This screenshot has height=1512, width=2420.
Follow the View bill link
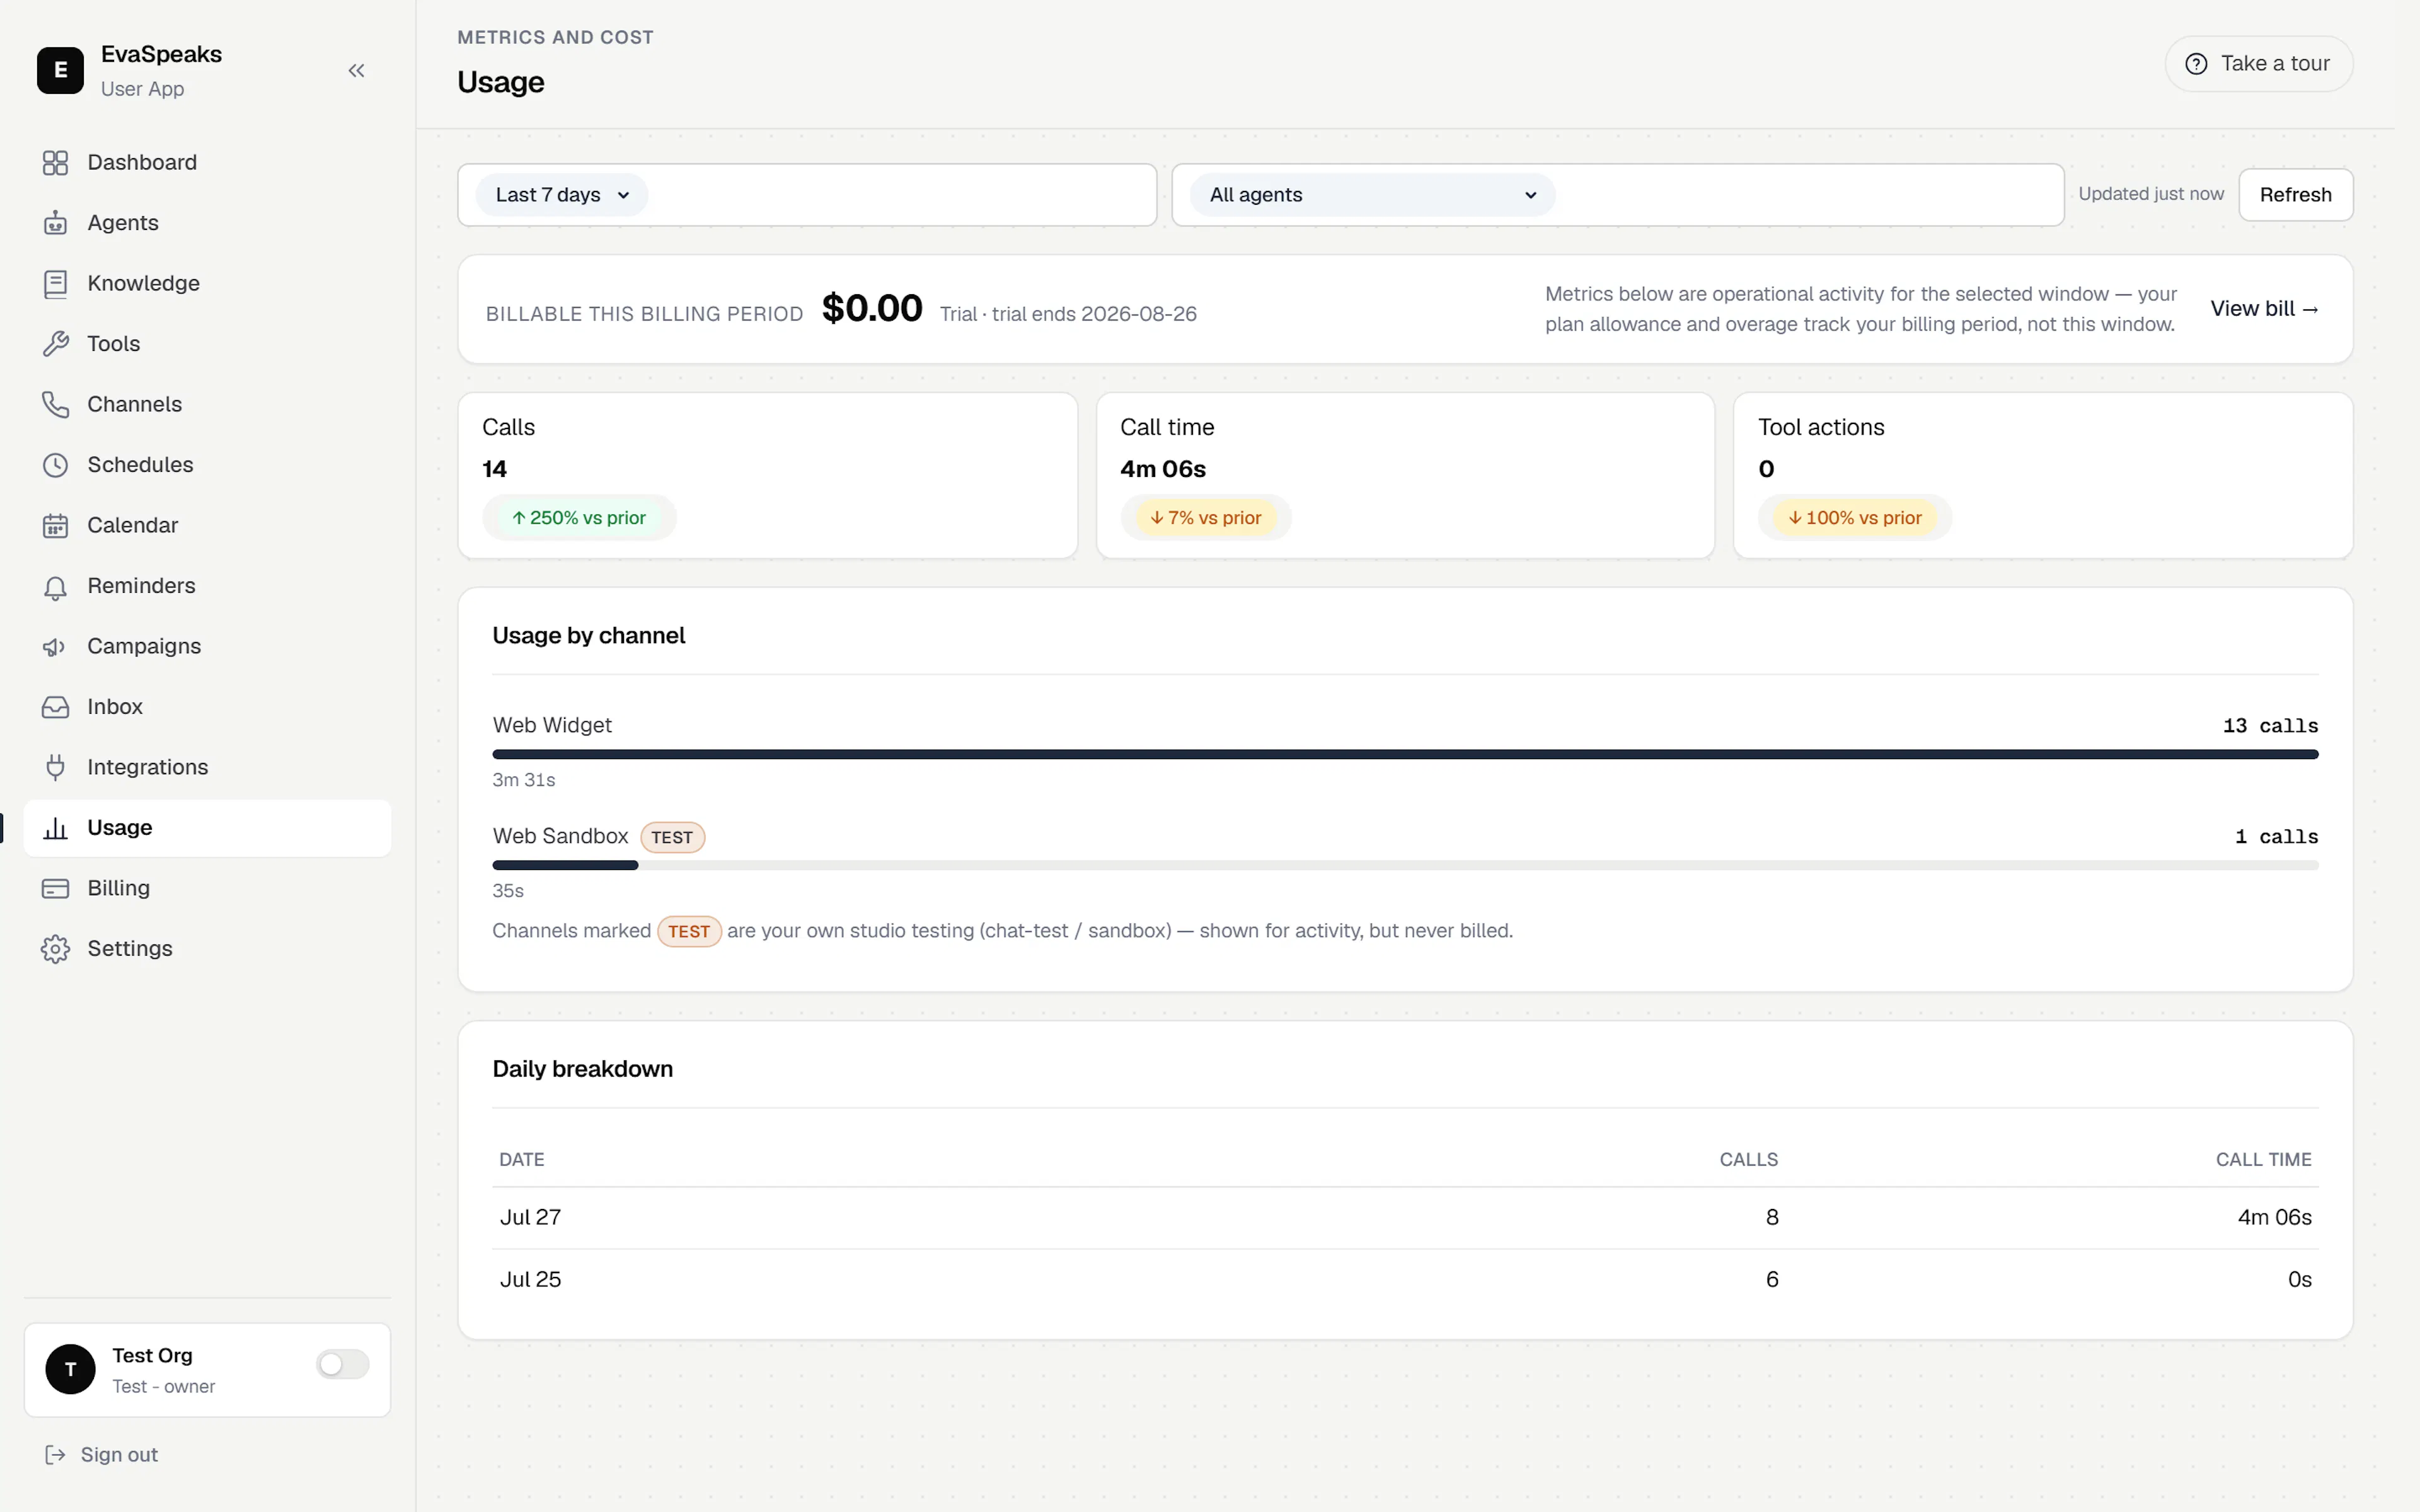[x=2264, y=309]
